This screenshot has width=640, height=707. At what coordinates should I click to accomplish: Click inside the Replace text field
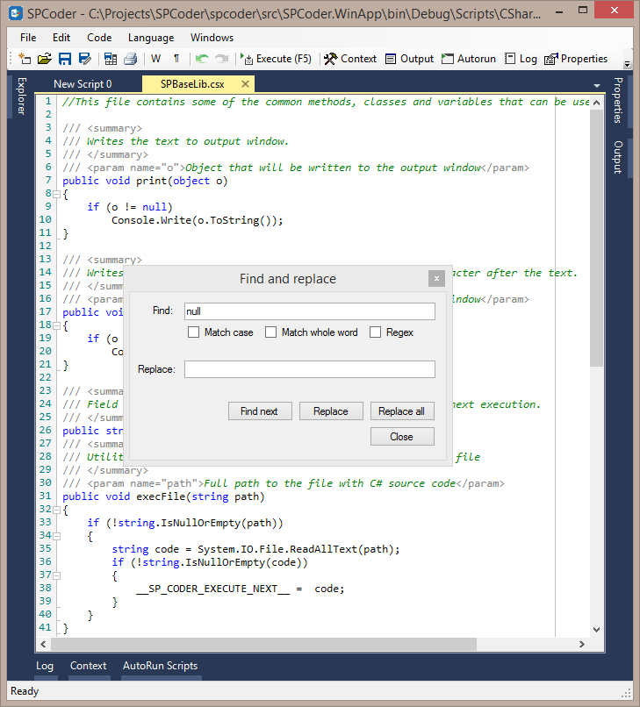[x=310, y=369]
